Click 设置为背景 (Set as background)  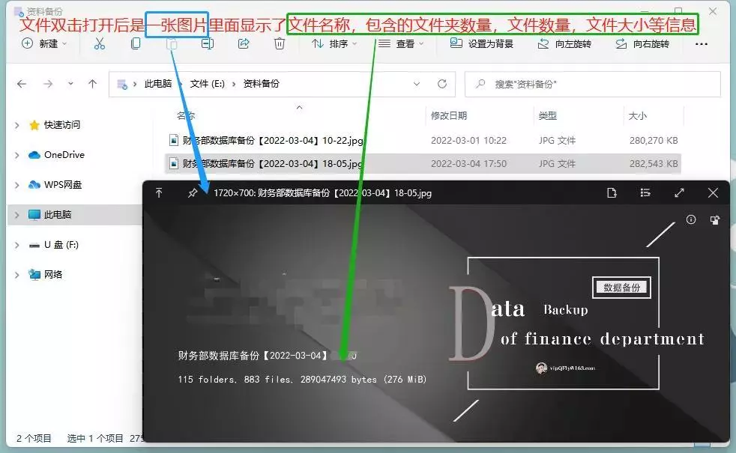[482, 43]
